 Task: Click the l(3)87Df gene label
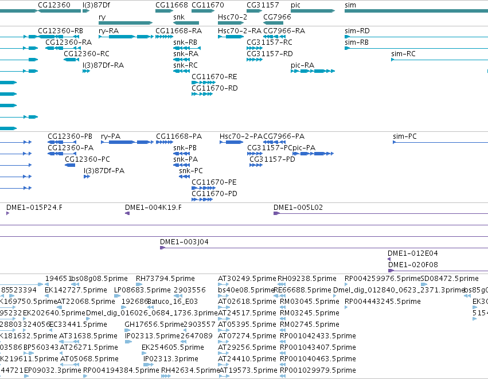(96, 5)
